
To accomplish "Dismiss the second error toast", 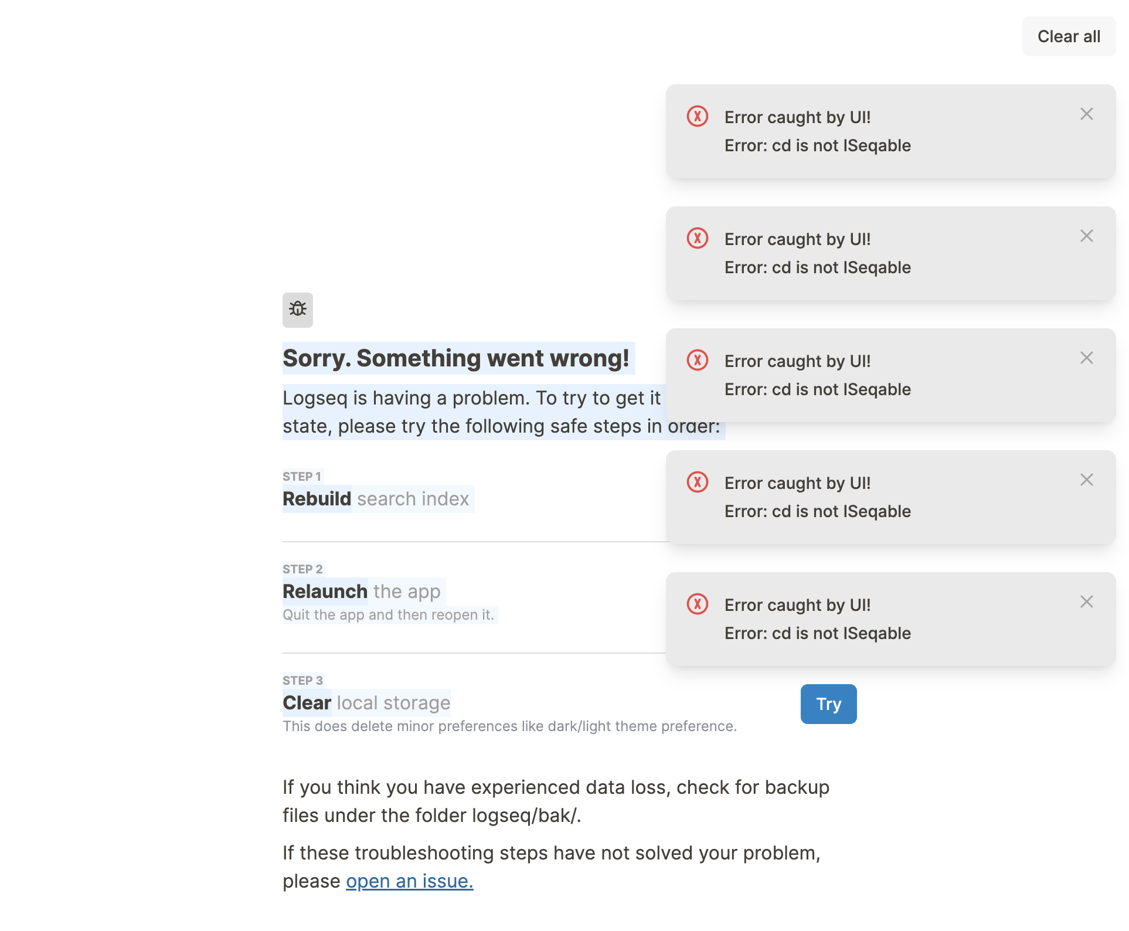I will tap(1087, 236).
